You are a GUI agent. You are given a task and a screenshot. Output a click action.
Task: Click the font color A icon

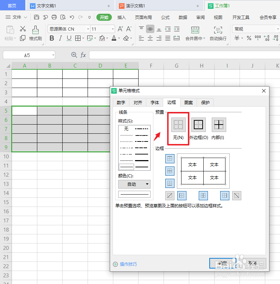114,38
